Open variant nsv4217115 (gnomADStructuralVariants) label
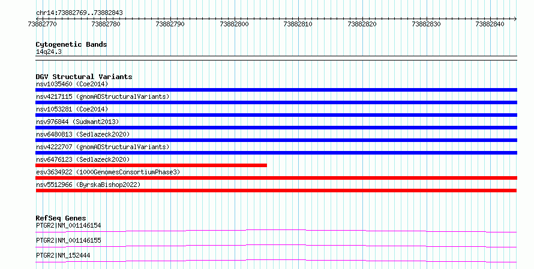Image resolution: width=534 pixels, height=269 pixels. [103, 96]
